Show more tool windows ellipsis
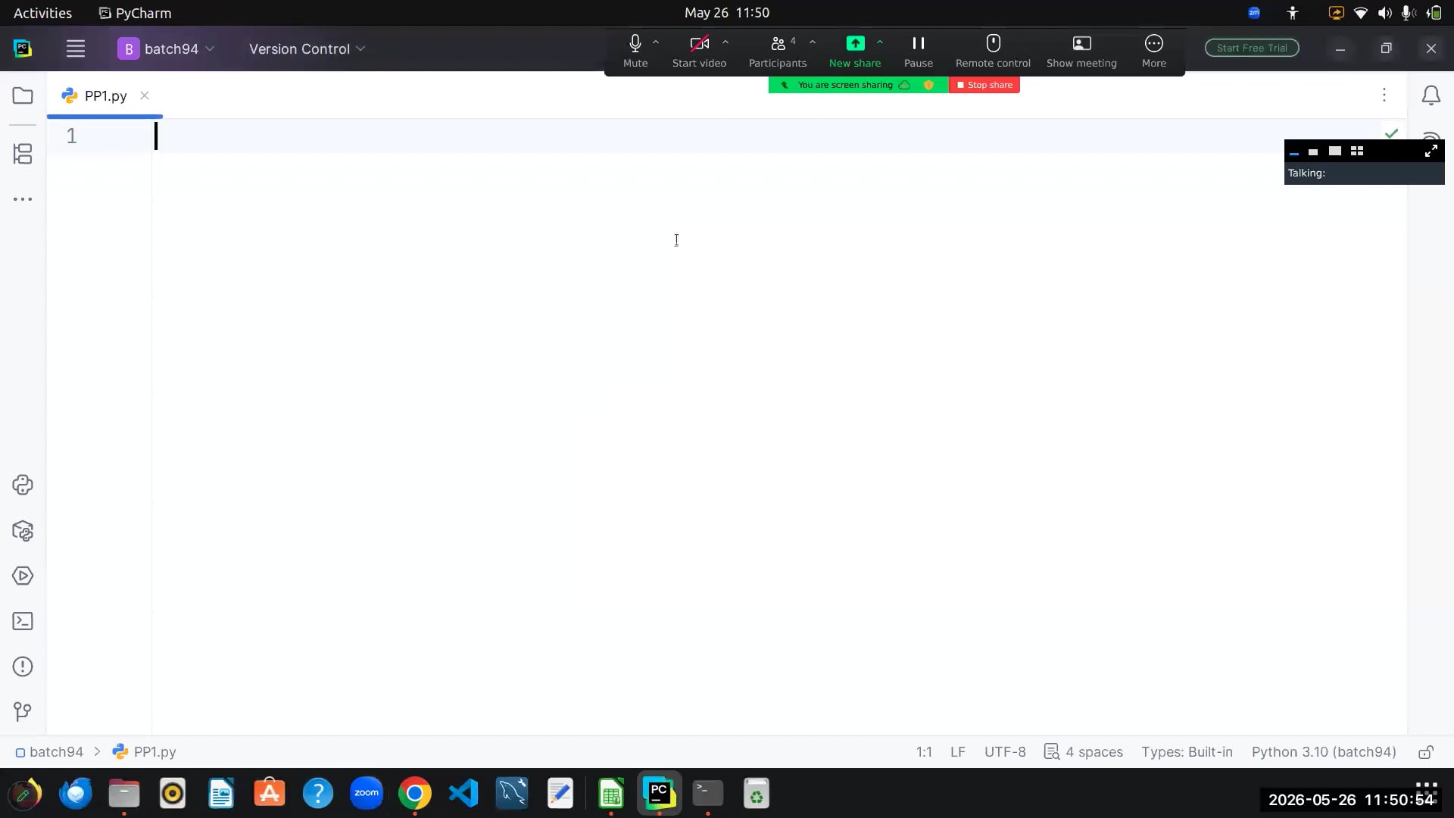Screen dimensions: 1454x818 [23, 199]
